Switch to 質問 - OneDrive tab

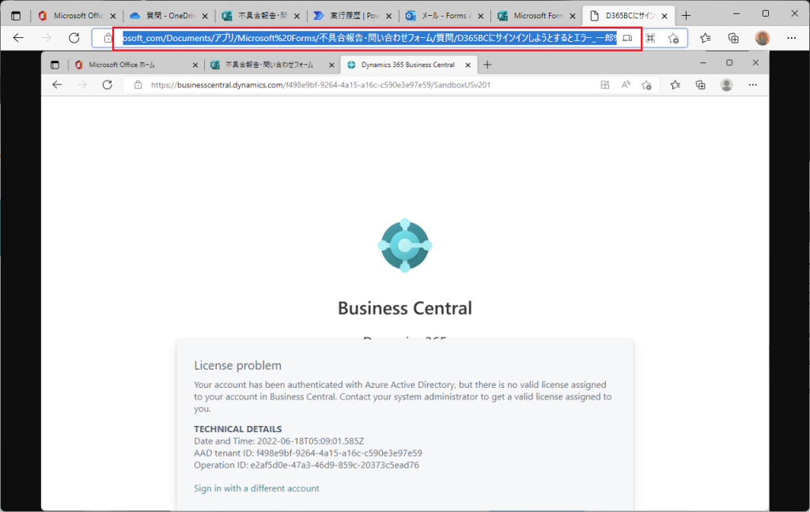click(x=168, y=16)
